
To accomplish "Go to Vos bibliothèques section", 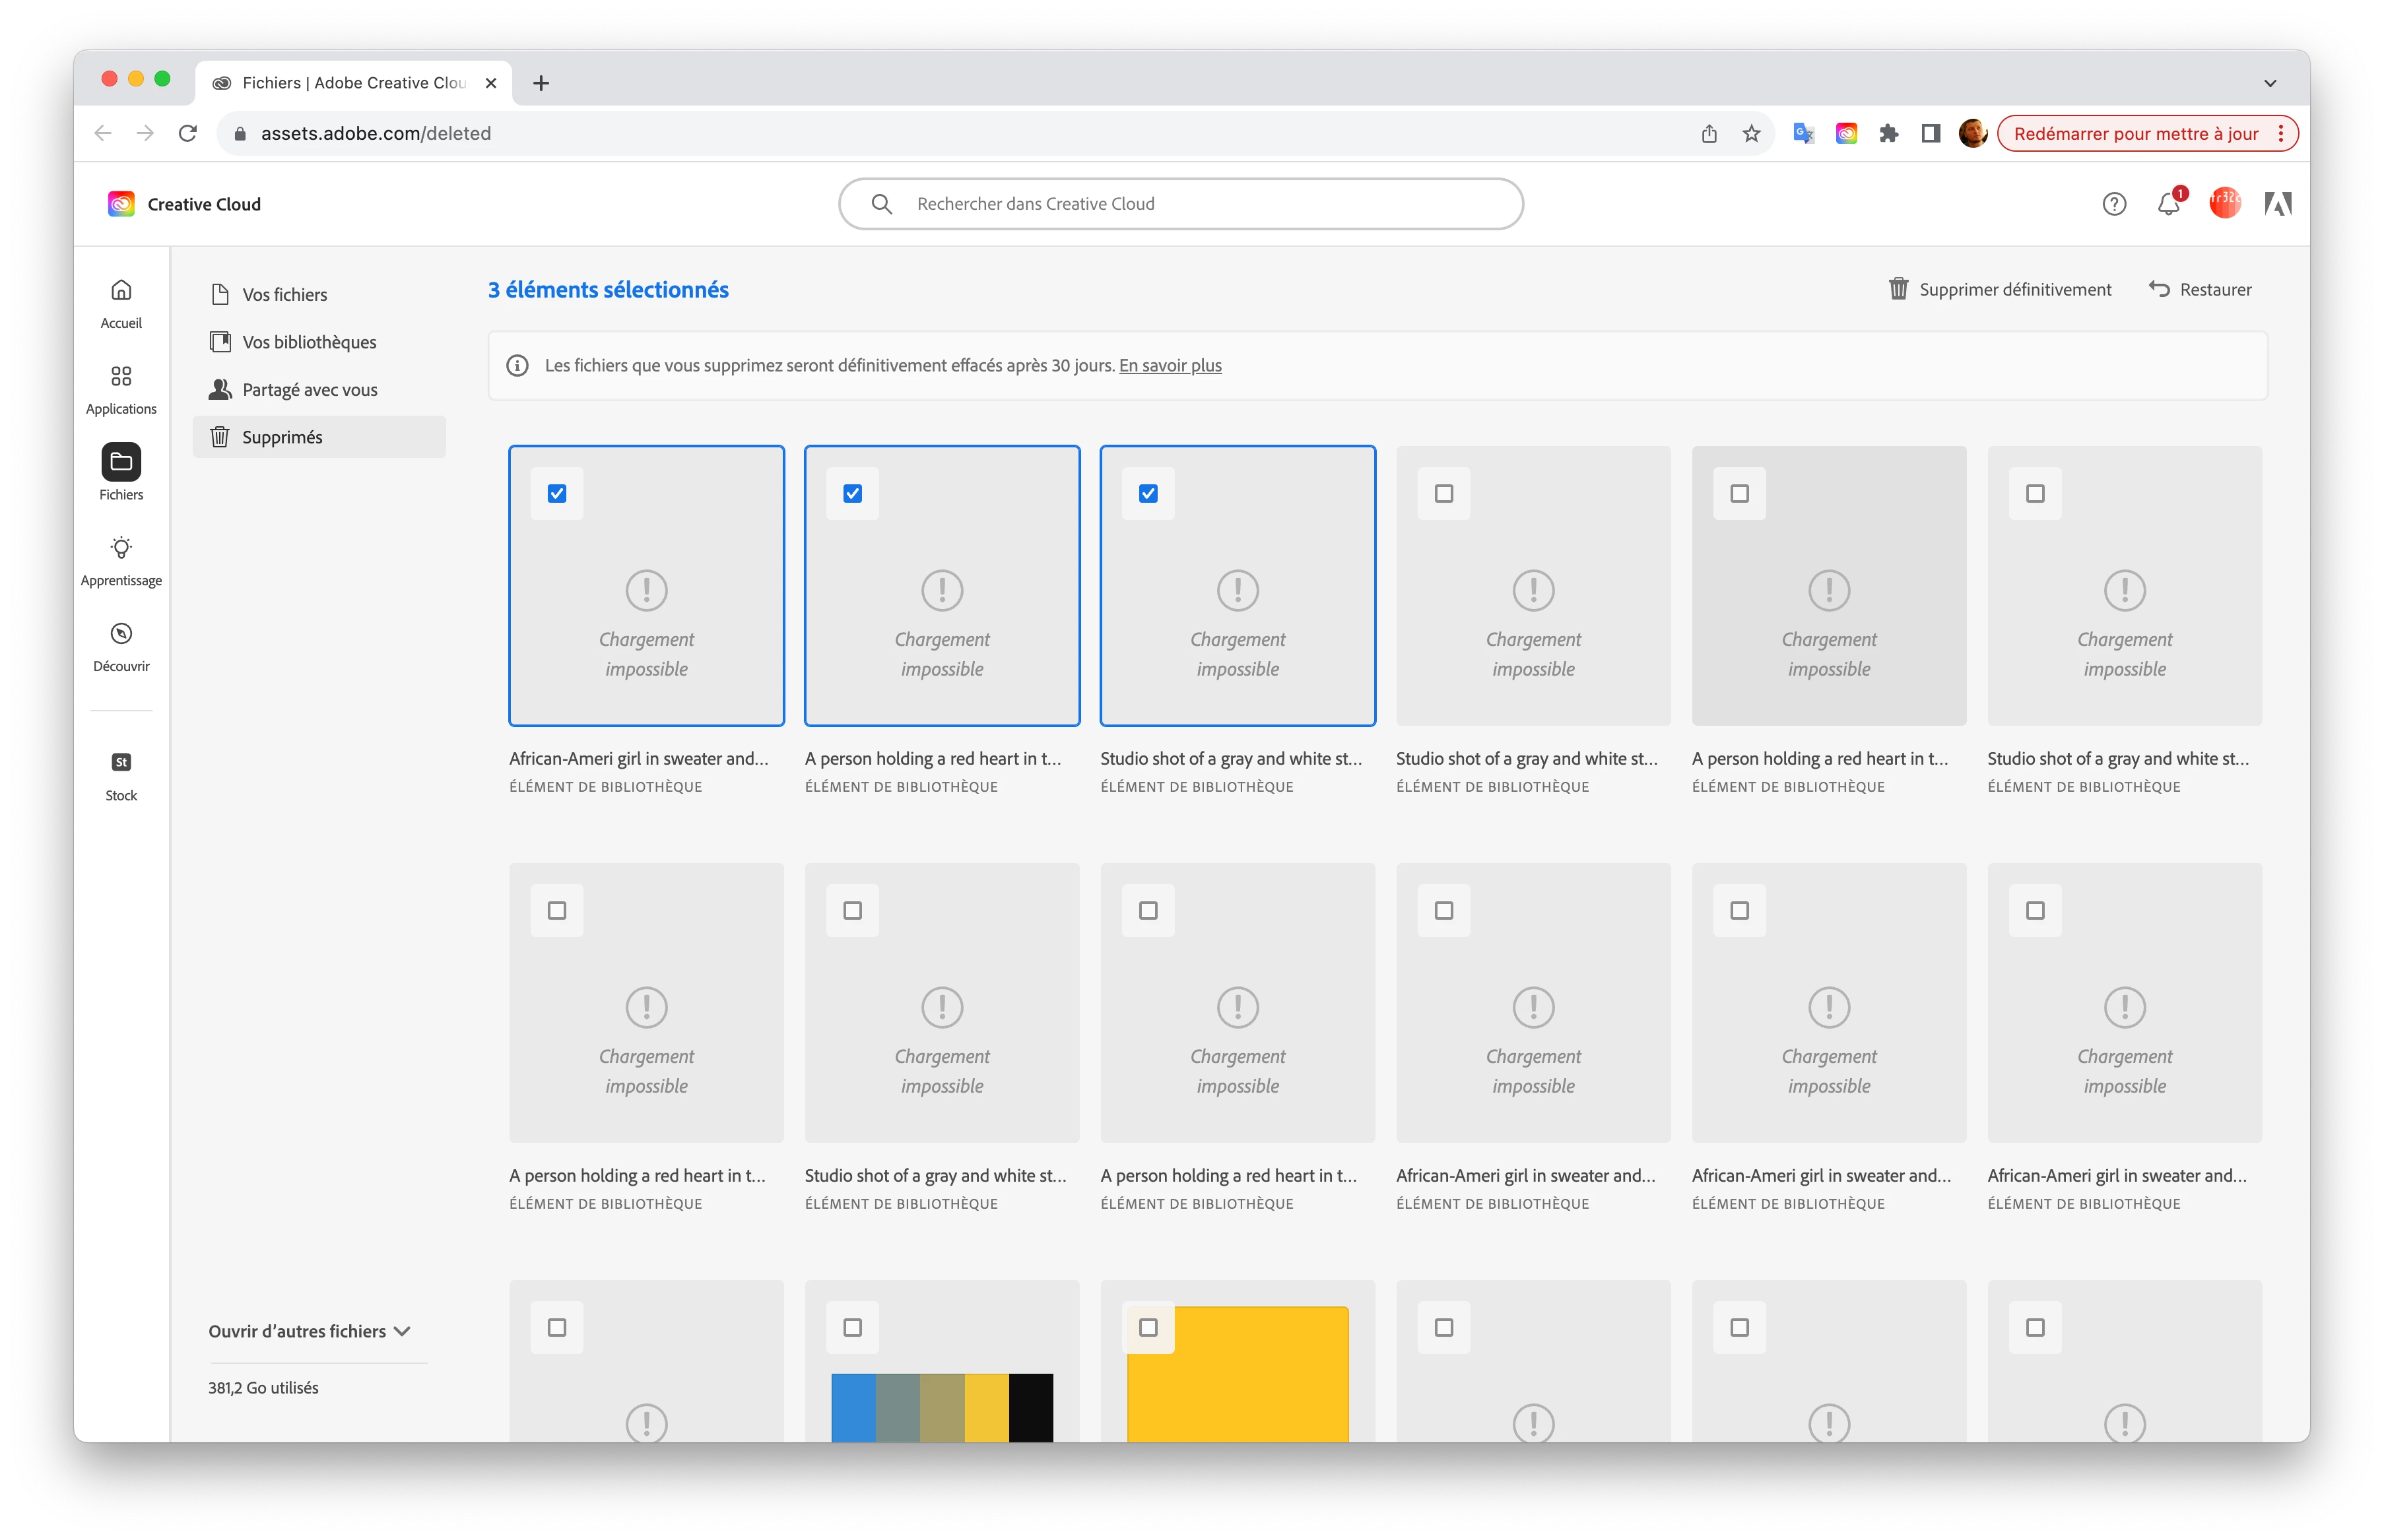I will (309, 342).
